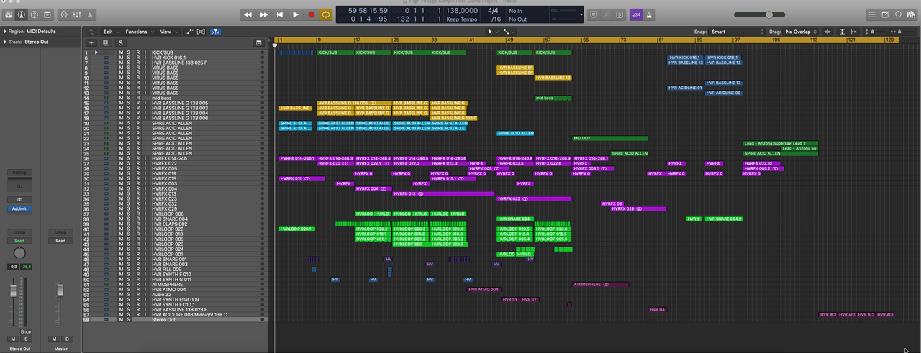
Task: Show the Toolbar icon
Action: (x=47, y=14)
